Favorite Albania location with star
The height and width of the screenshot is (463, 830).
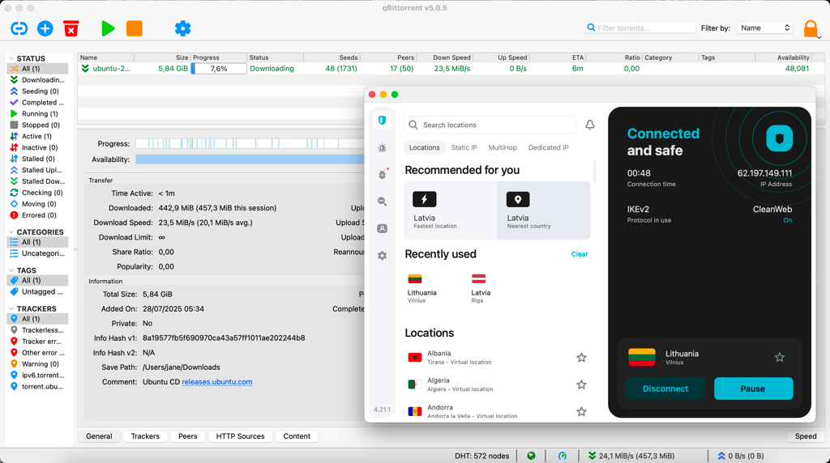(x=581, y=357)
